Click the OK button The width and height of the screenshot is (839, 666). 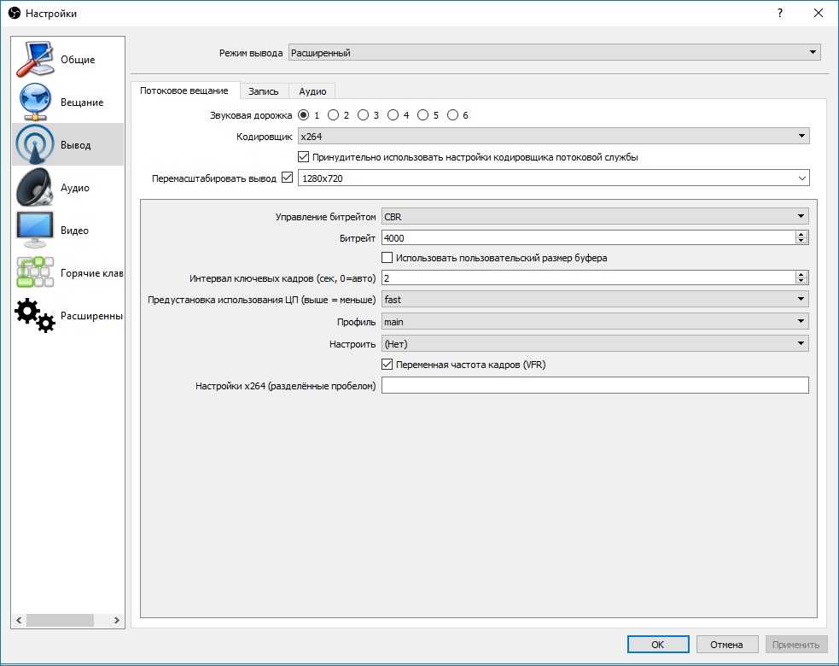658,645
